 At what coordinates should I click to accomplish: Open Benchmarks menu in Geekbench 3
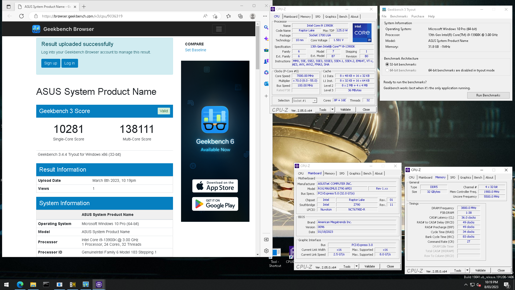click(399, 16)
